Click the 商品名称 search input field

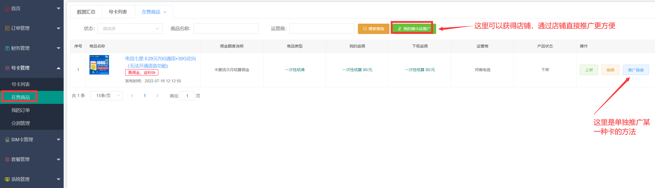coord(226,29)
